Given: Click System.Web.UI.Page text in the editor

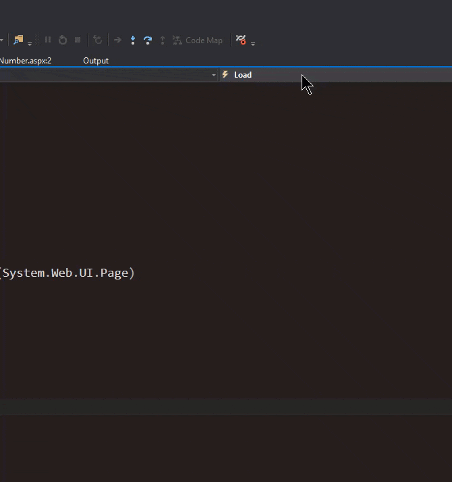Looking at the screenshot, I should coord(69,273).
